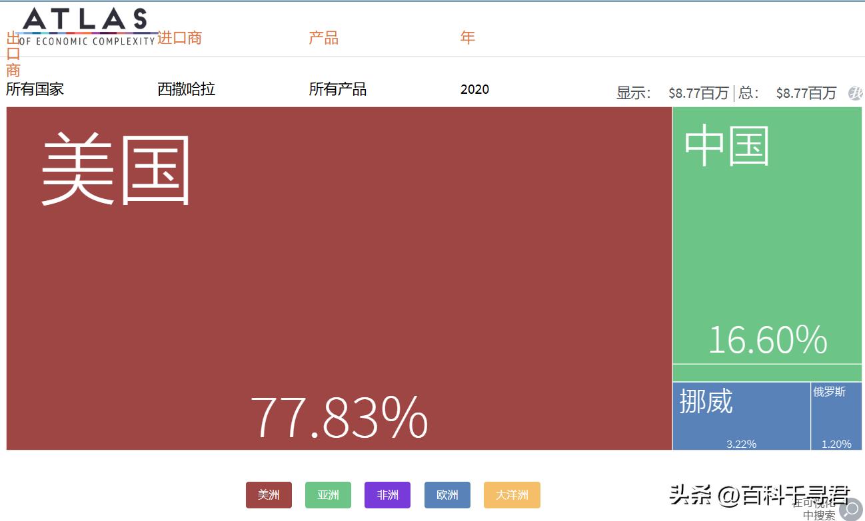Open the 2020 year dropdown
Viewport: 865px width, 521px height.
coord(474,89)
